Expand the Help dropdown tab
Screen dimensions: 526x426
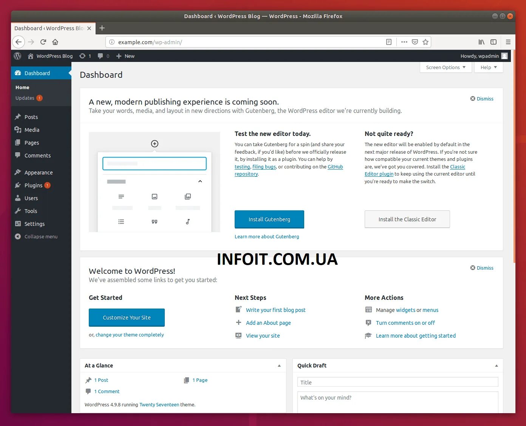pyautogui.click(x=489, y=67)
